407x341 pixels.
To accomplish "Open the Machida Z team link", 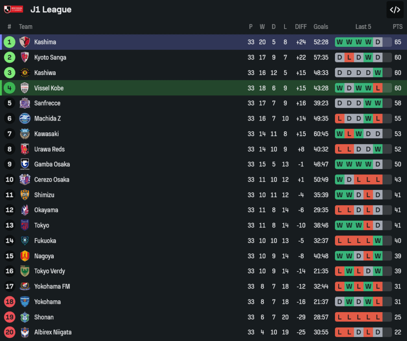I will coord(48,119).
